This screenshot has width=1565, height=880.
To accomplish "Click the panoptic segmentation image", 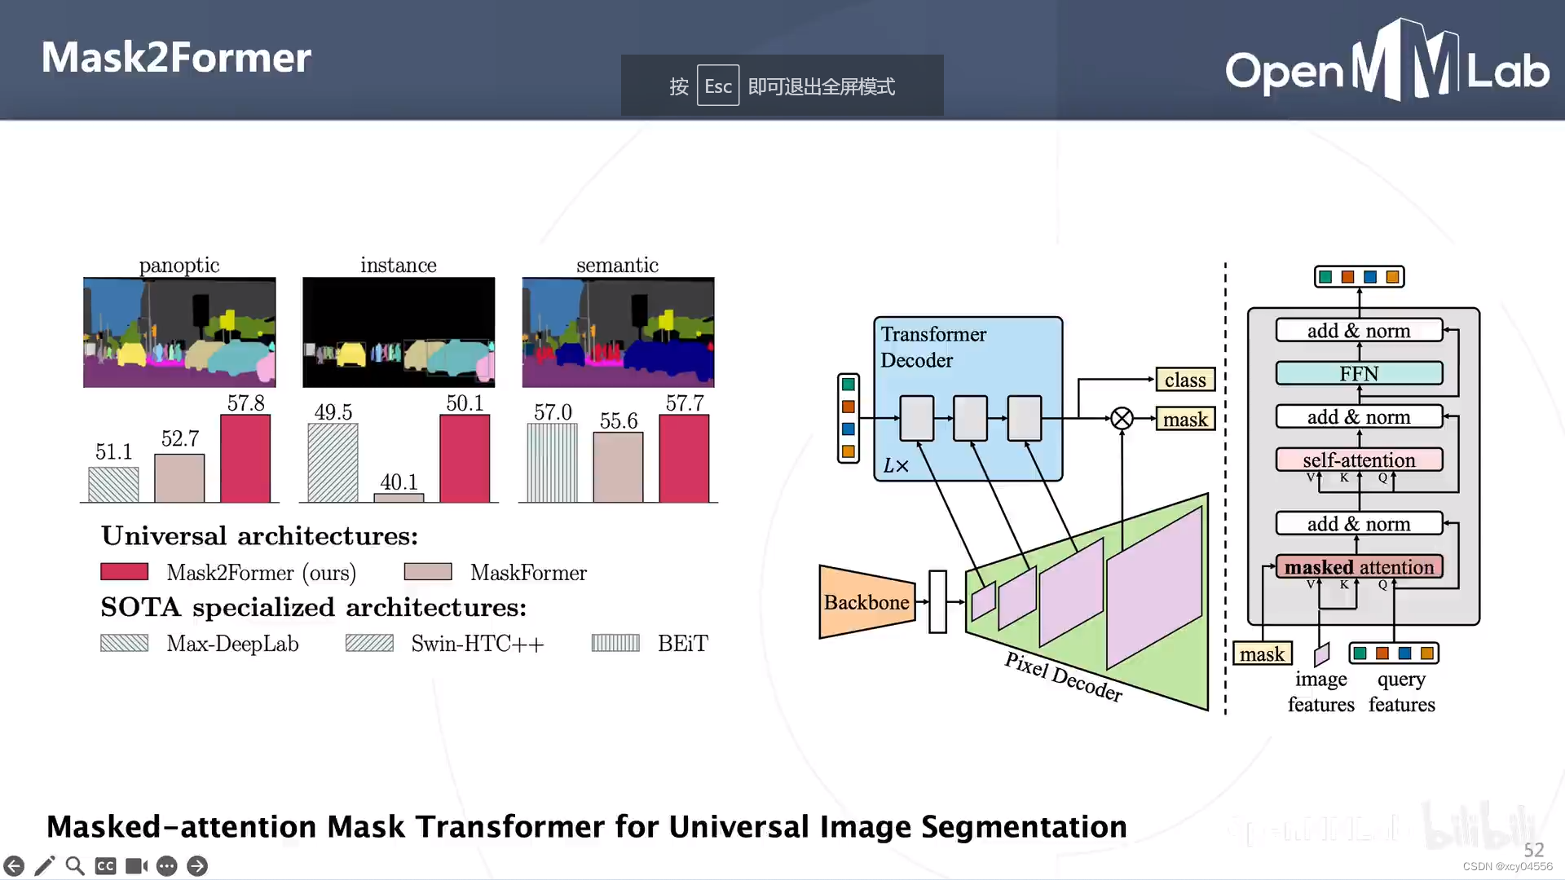I will point(179,332).
